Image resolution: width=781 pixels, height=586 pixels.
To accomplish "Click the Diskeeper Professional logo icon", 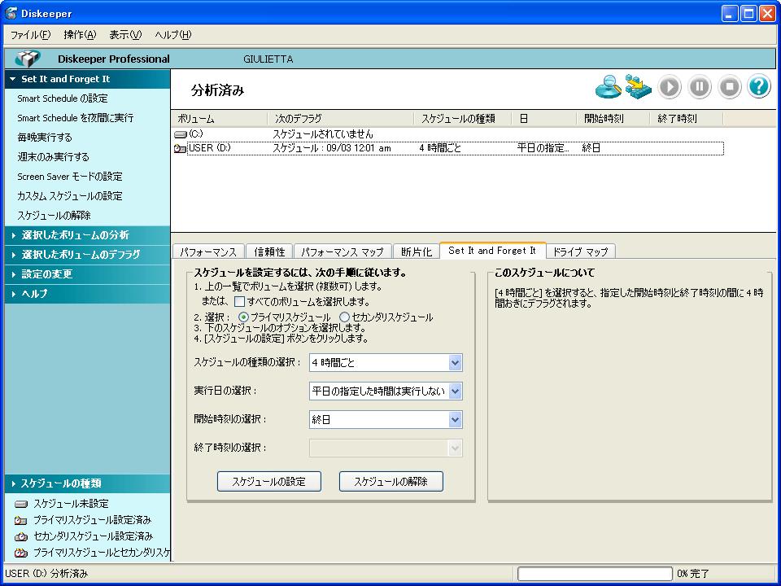I will tap(28, 59).
